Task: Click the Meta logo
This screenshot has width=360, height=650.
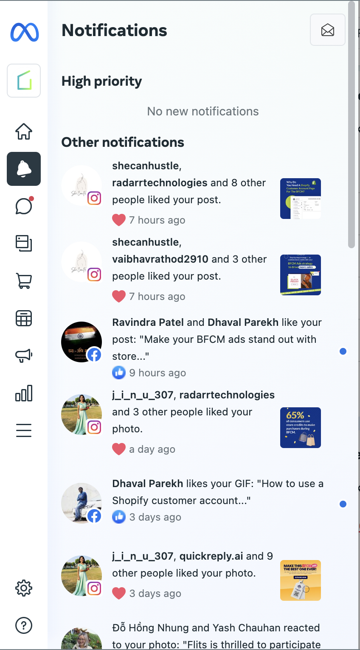Action: click(25, 32)
